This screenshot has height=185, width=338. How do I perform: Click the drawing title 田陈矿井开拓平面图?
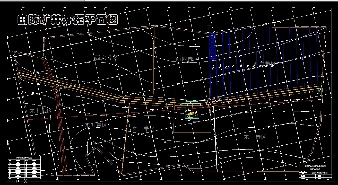68,20
